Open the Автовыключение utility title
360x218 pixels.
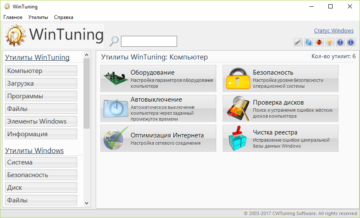pyautogui.click(x=156, y=100)
